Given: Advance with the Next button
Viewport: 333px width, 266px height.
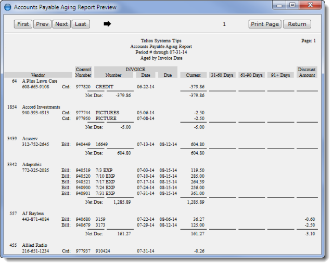Looking at the screenshot, I should (61, 24).
